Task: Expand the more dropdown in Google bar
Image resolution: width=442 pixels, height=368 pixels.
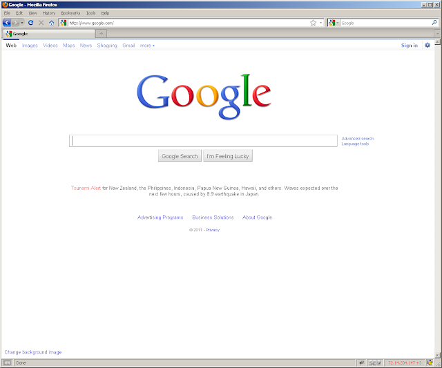Action: point(147,46)
